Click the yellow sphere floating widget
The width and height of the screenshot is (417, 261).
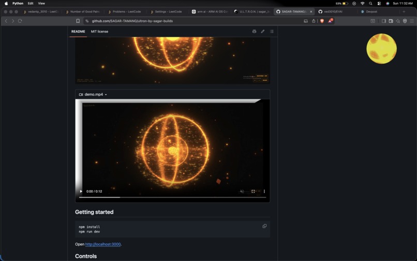(381, 49)
